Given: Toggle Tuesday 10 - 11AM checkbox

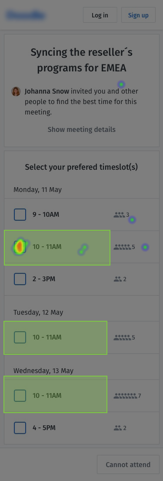Looking at the screenshot, I should point(20,337).
